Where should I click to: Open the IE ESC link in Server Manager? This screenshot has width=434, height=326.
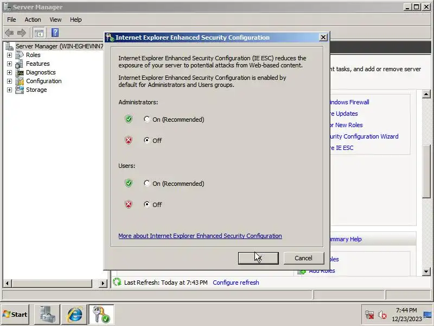342,148
